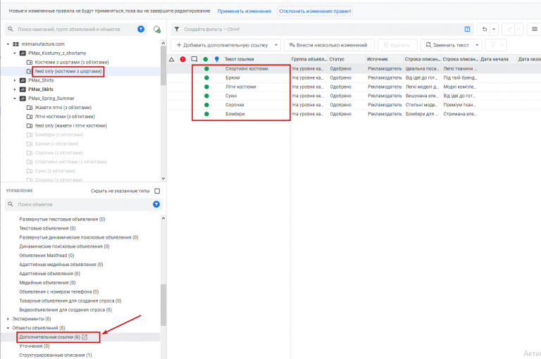
Task: Click the account sync status icon
Action: pyautogui.click(x=157, y=30)
